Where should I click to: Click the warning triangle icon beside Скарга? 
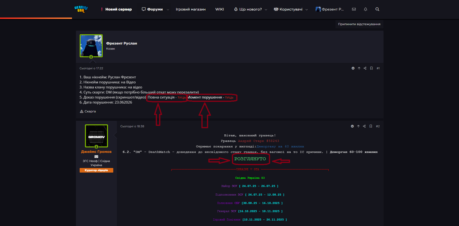click(x=81, y=111)
